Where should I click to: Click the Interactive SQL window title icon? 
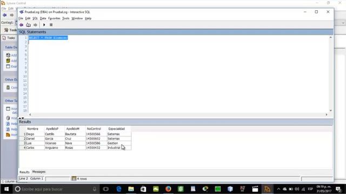(x=22, y=12)
